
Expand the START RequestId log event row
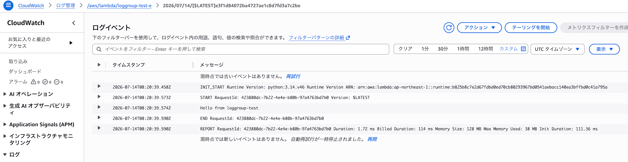click(99, 97)
